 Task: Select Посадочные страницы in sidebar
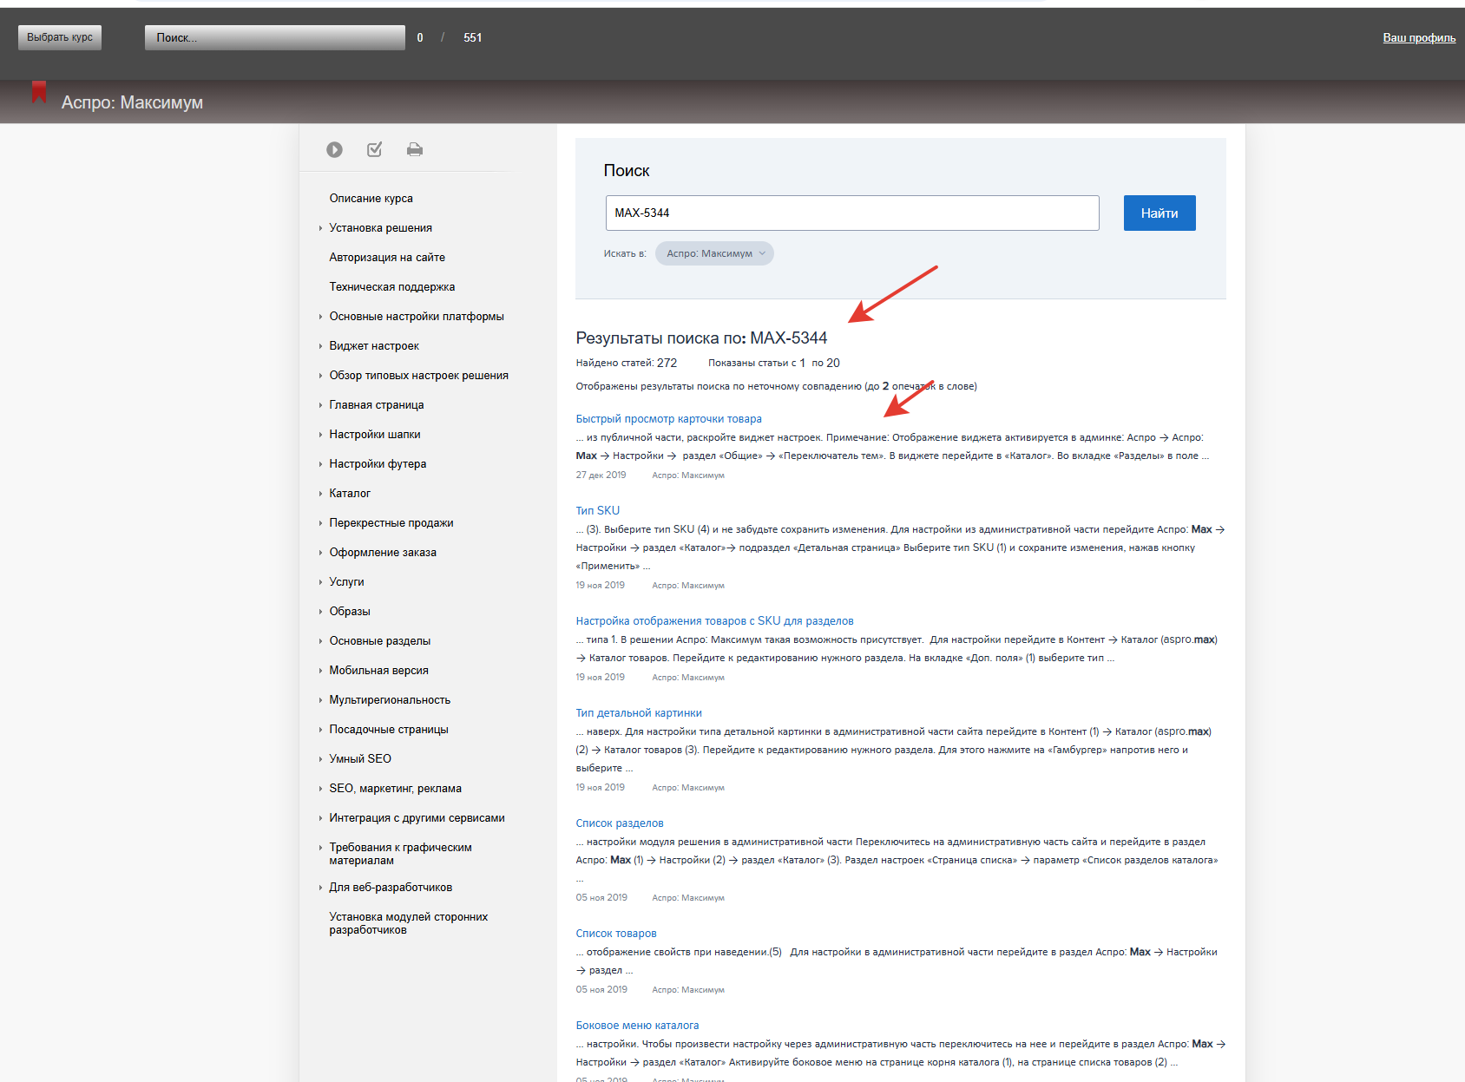click(389, 730)
